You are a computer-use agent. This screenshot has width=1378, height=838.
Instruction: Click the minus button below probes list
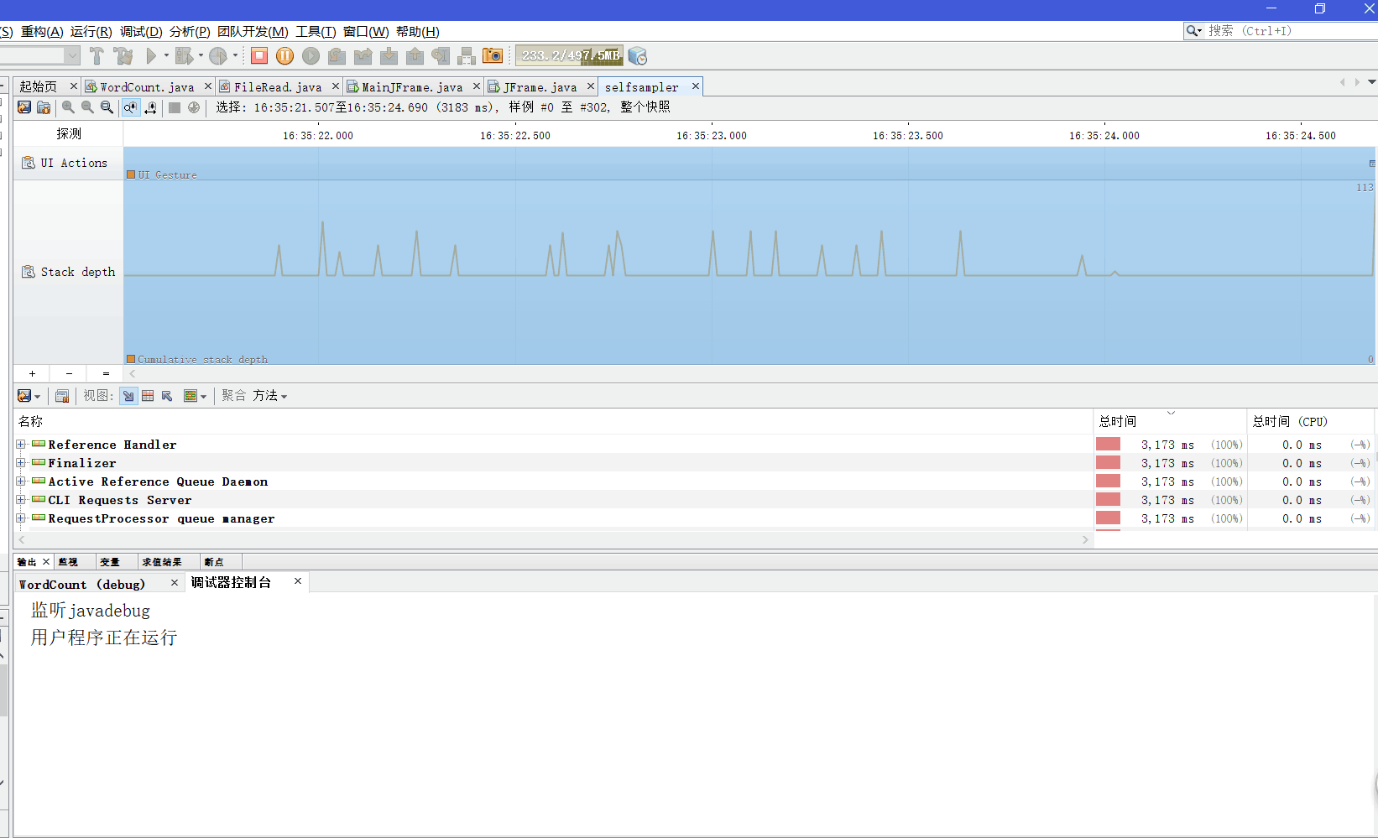(x=69, y=373)
